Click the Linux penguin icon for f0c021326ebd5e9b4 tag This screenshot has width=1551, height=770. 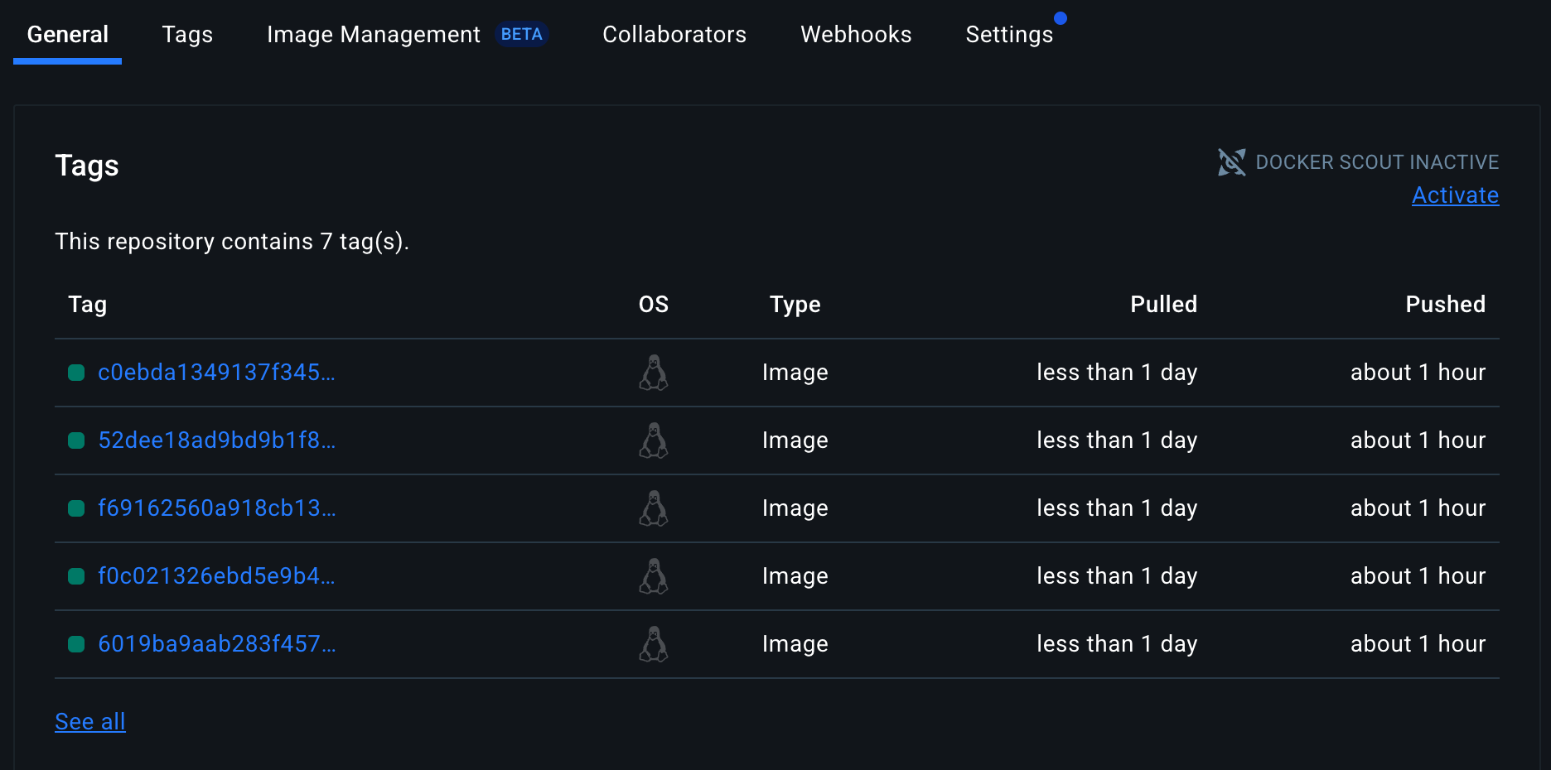click(654, 576)
